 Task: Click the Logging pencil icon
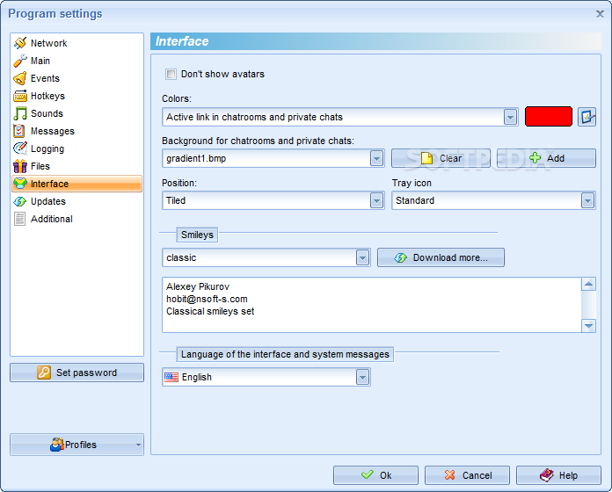[20, 148]
